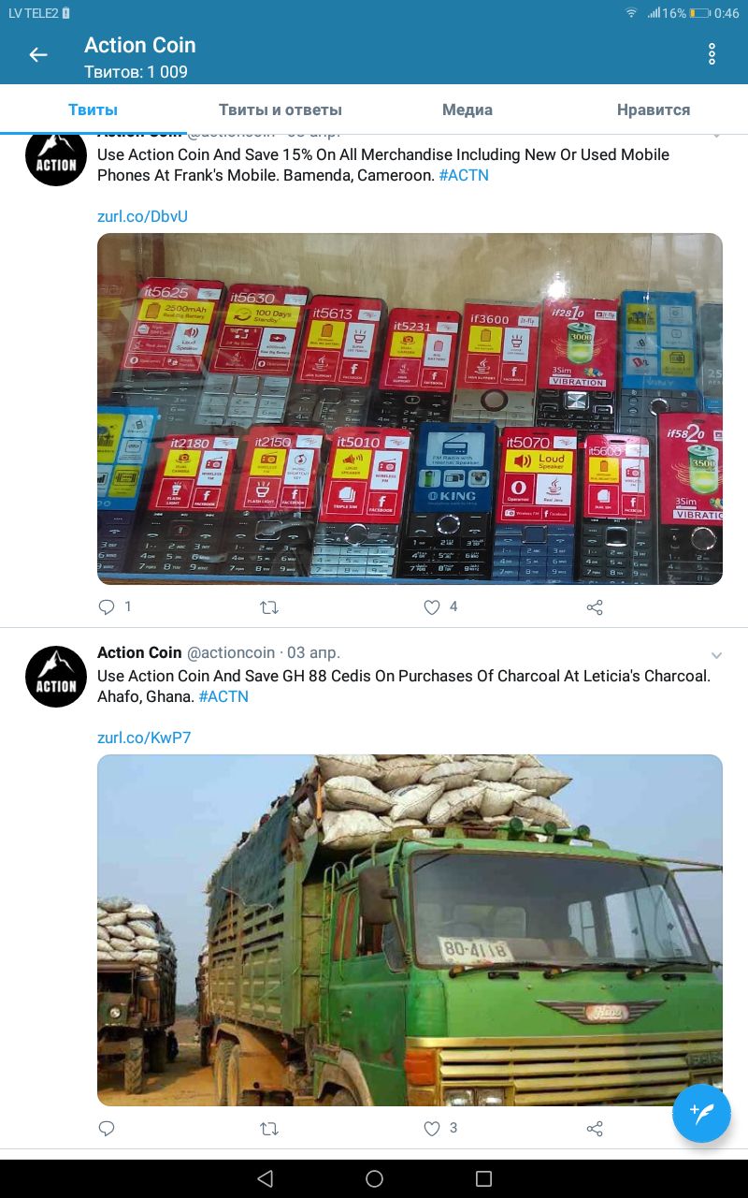
Task: Open link zurl.co/KwP7
Action: [144, 738]
